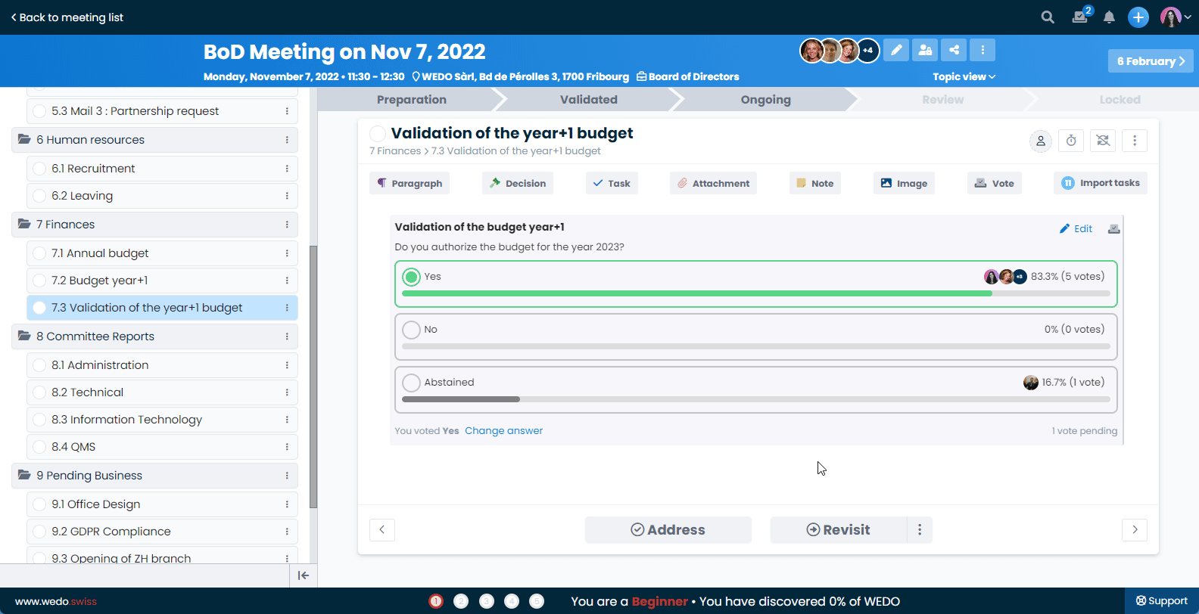The image size is (1199, 614).
Task: Click the sidebar vertical scrollbar
Action: click(313, 377)
